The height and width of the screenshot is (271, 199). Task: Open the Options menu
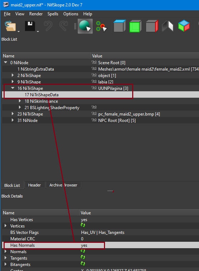click(71, 14)
